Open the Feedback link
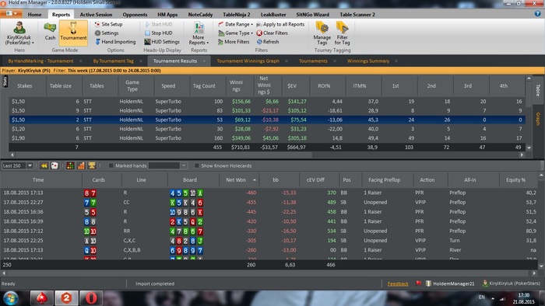The width and height of the screenshot is (545, 306). [x=398, y=283]
